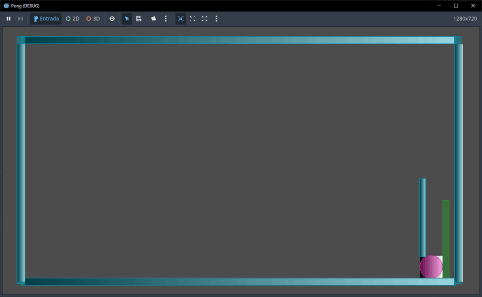Pause the running Pong game
This screenshot has height=297, width=482.
tap(8, 19)
